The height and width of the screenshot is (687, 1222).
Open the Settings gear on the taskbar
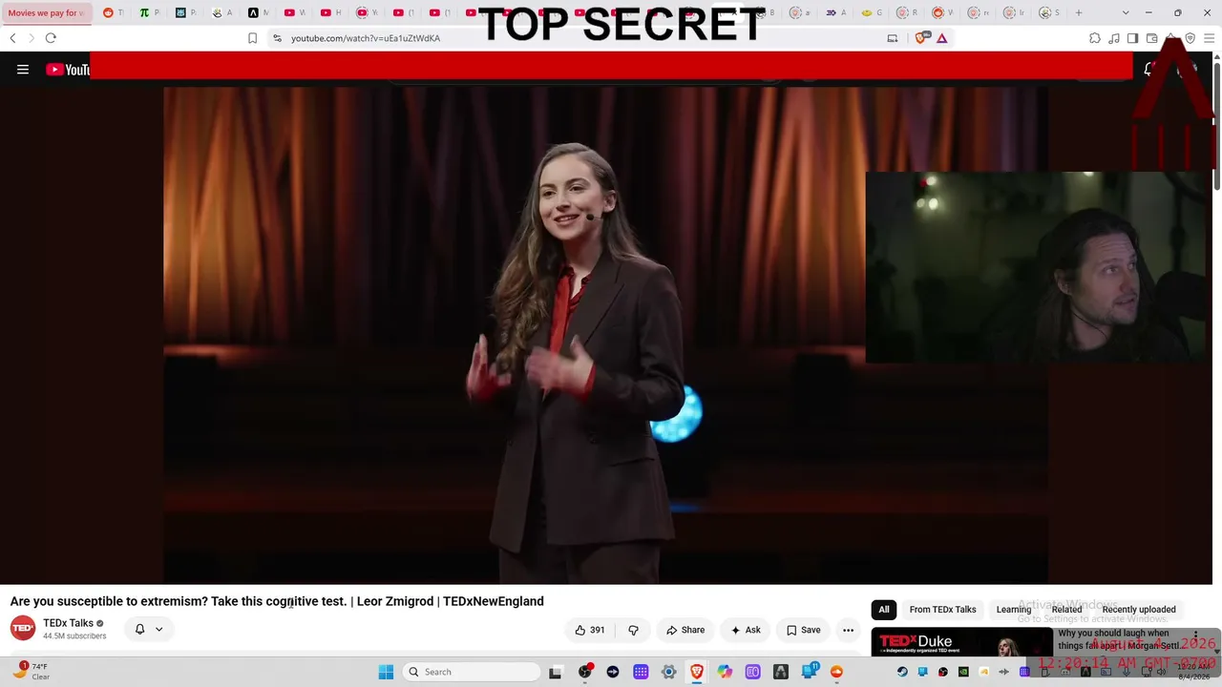pos(668,672)
